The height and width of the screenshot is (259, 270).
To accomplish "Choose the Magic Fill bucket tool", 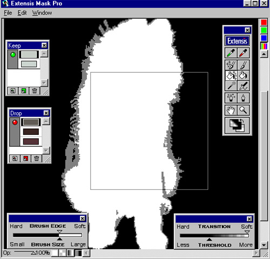I will (231, 76).
